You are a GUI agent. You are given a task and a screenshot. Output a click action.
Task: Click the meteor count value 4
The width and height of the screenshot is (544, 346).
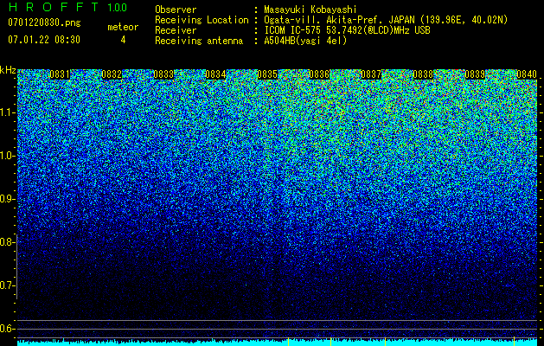tap(123, 40)
